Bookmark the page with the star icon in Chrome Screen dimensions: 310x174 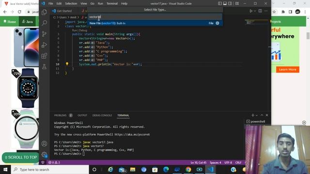pyautogui.click(x=274, y=12)
